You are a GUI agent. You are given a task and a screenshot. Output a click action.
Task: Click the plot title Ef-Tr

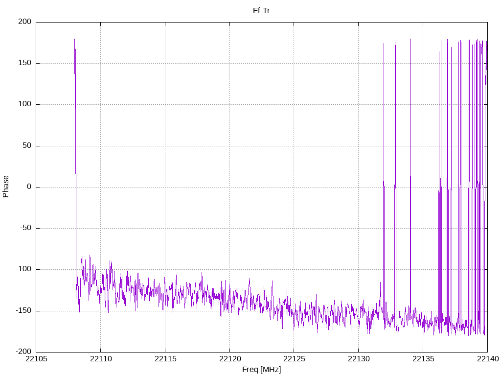(x=261, y=11)
